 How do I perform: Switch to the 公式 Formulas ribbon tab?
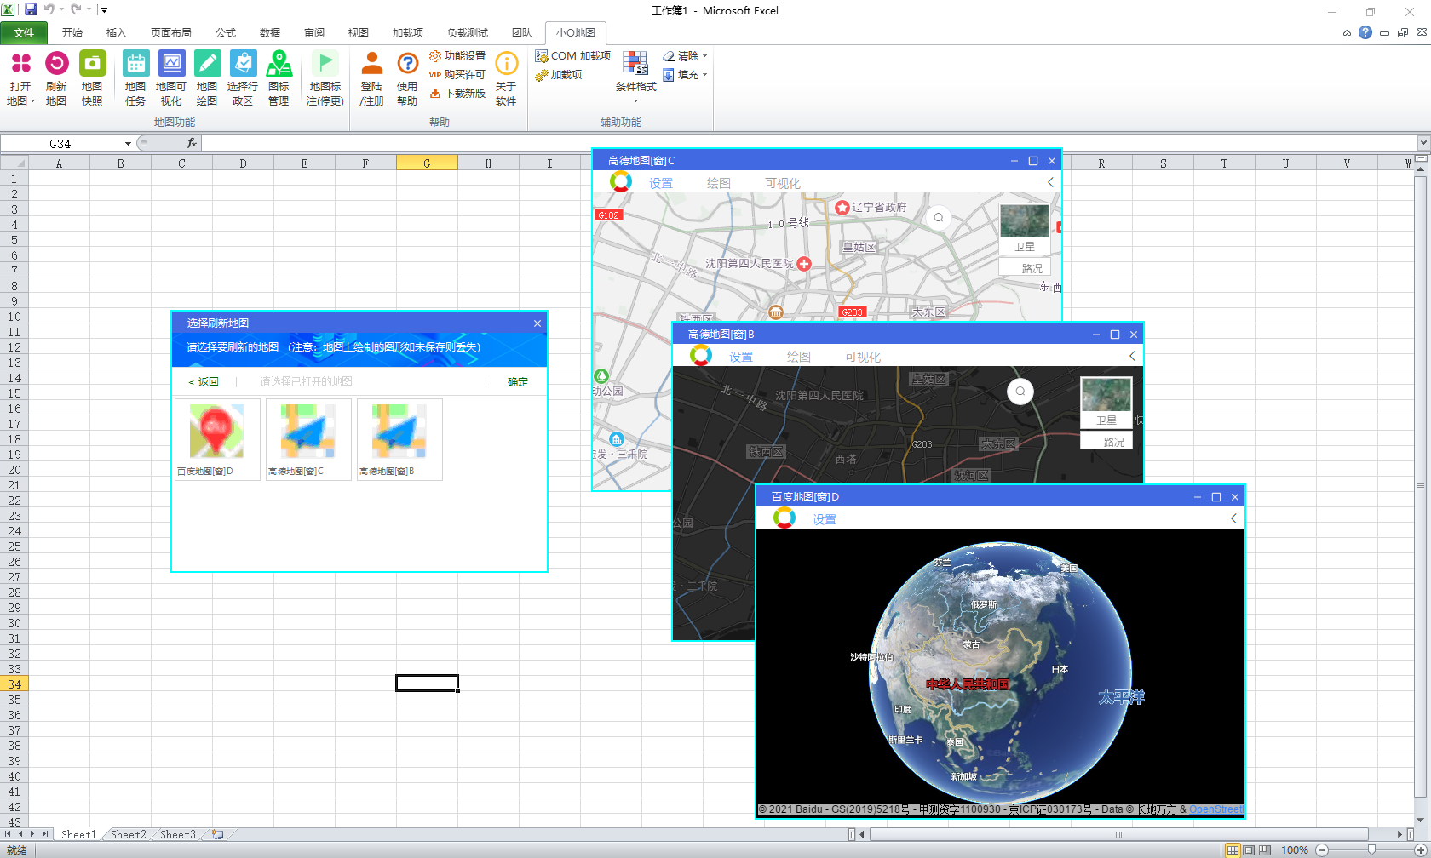[x=226, y=32]
